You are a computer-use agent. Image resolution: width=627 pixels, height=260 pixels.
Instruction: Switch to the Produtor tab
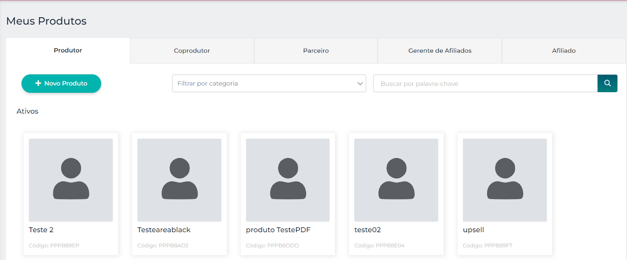[x=68, y=51]
